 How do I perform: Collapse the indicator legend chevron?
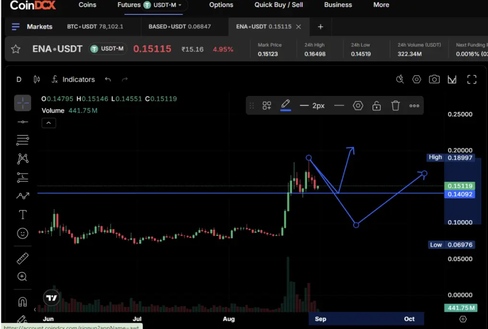(49, 123)
